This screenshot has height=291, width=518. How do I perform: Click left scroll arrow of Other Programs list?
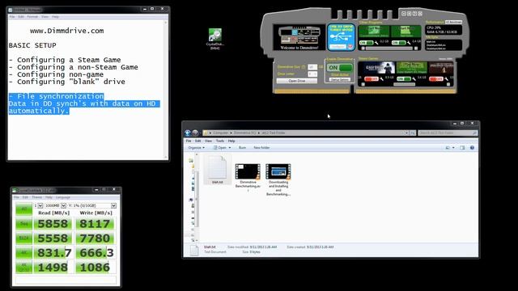click(363, 48)
